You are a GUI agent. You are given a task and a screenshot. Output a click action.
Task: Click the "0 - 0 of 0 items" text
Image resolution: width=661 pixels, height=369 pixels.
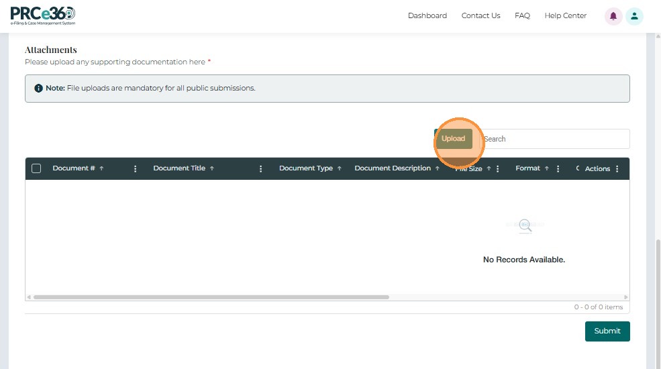pyautogui.click(x=598, y=307)
